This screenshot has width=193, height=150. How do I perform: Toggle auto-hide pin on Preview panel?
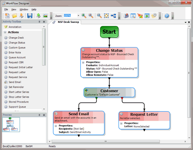(39, 115)
